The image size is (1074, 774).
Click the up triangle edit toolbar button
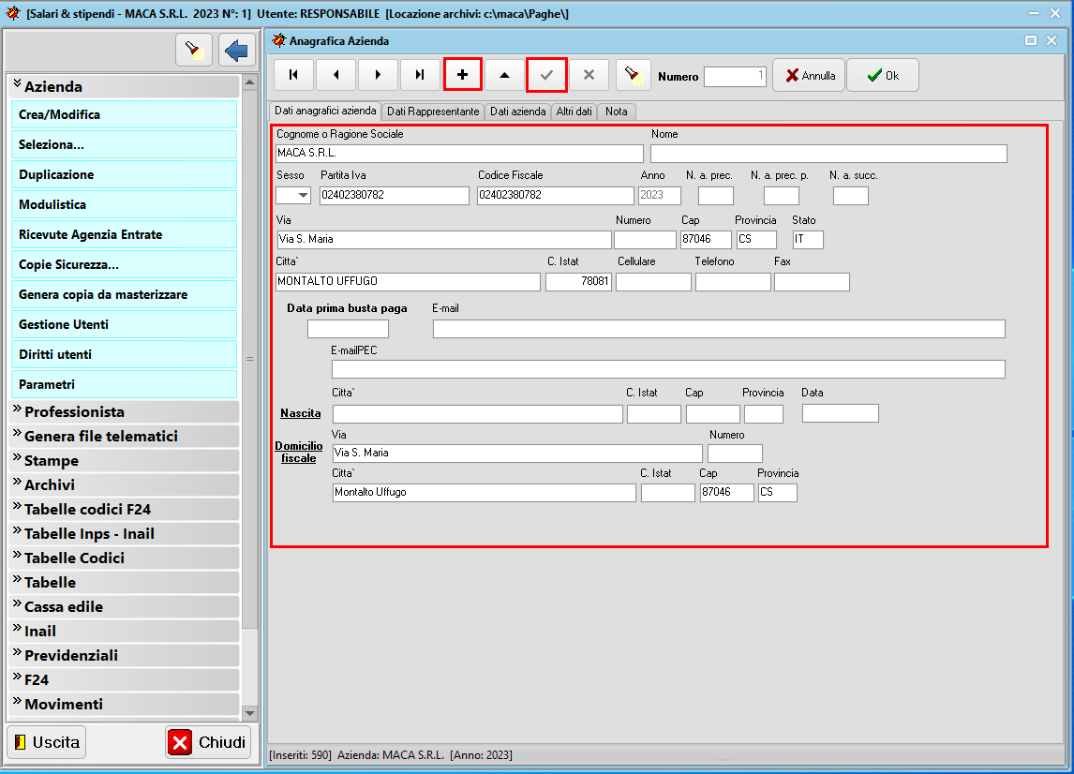(x=504, y=75)
